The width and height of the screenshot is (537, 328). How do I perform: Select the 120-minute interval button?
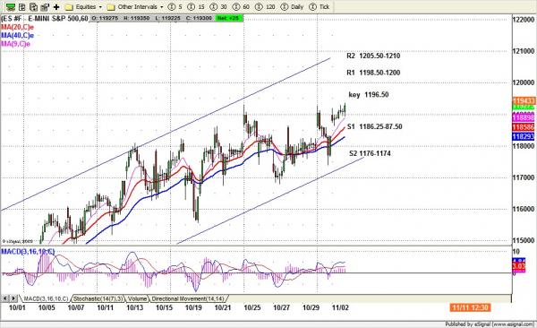point(266,6)
